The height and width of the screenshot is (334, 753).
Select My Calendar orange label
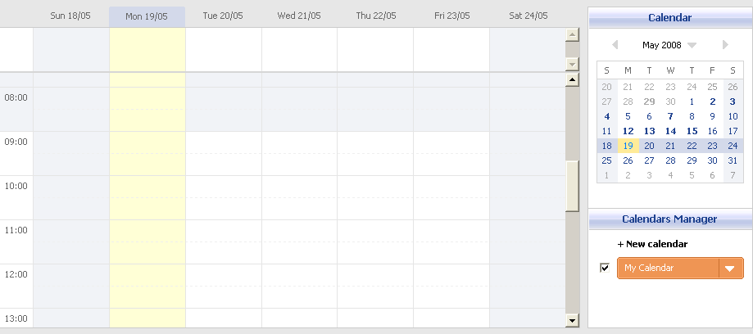coord(667,268)
